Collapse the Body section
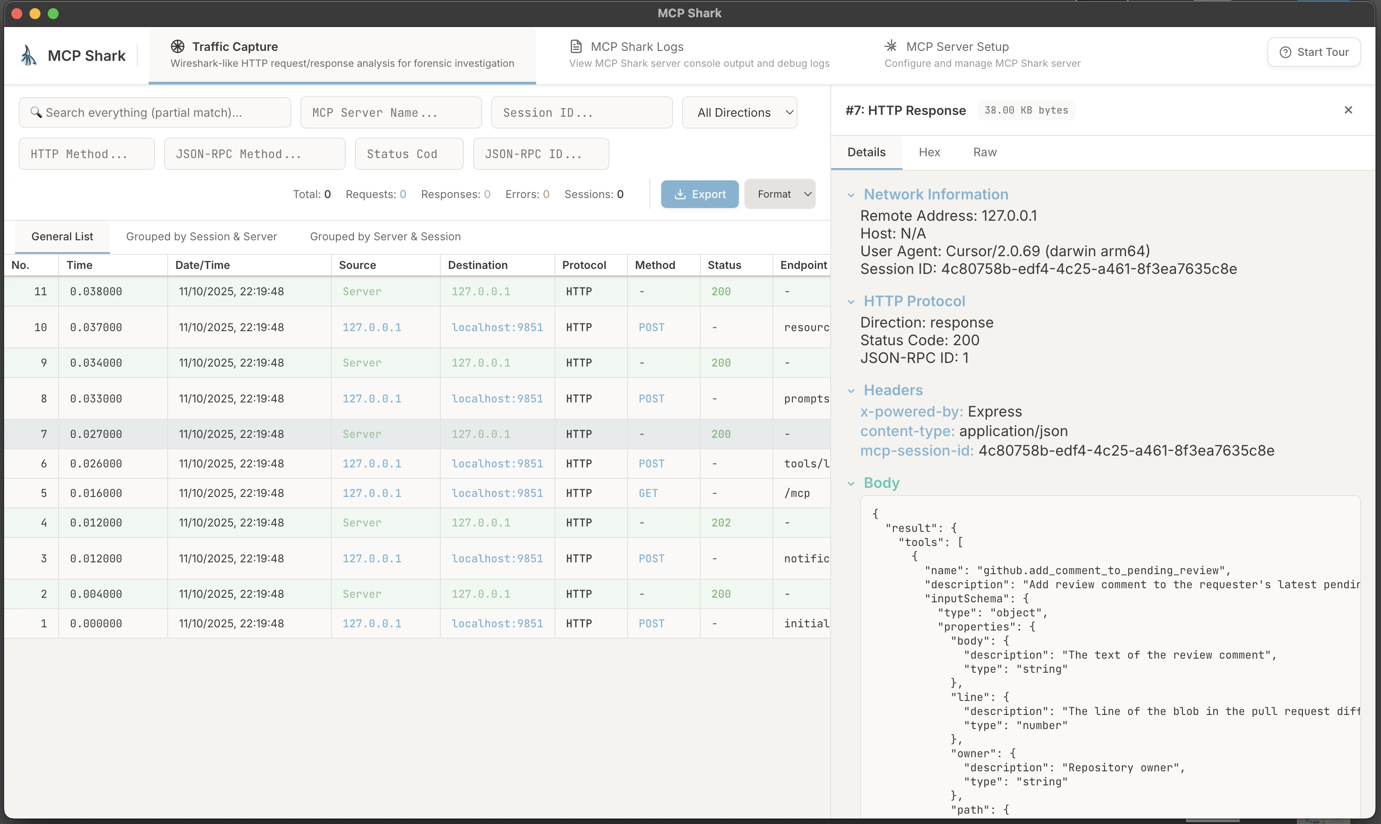 [852, 483]
